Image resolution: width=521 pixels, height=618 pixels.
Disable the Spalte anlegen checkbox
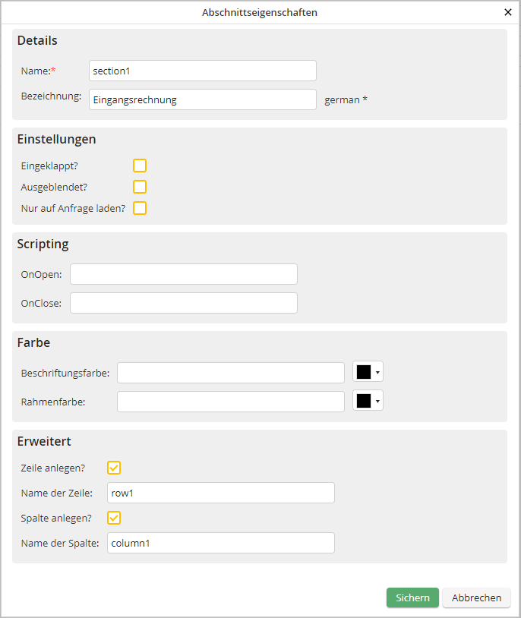pos(114,518)
